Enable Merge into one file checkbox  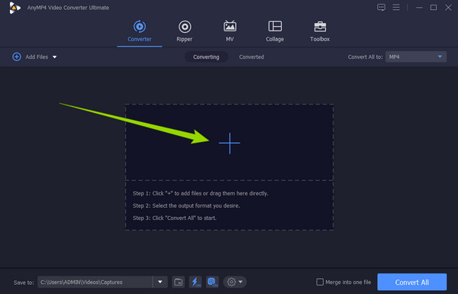click(320, 282)
